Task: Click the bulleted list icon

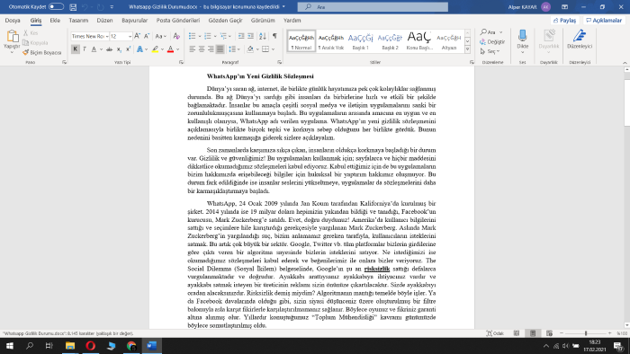Action: (192, 36)
